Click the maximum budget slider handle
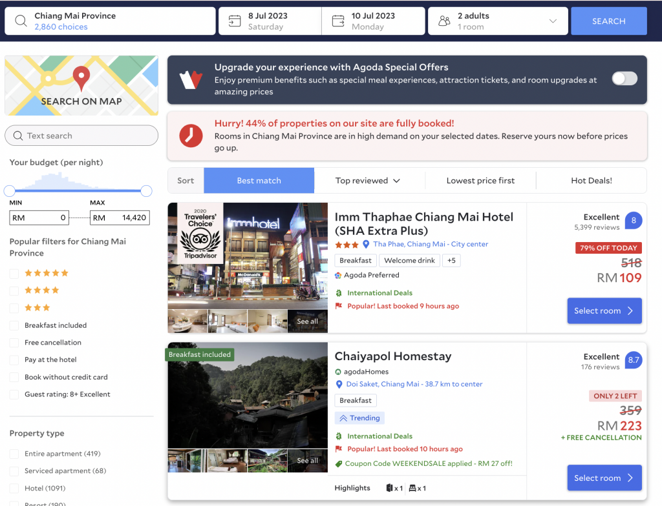662x506 pixels. [147, 191]
